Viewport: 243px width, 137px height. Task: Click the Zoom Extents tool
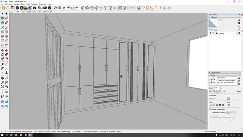point(2,87)
